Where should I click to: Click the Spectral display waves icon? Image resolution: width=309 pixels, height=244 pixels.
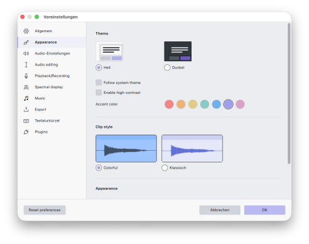pos(26,87)
